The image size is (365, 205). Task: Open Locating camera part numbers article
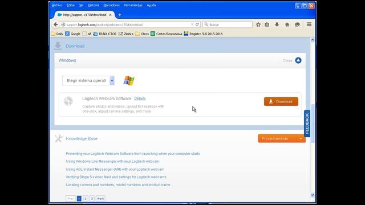[118, 184]
